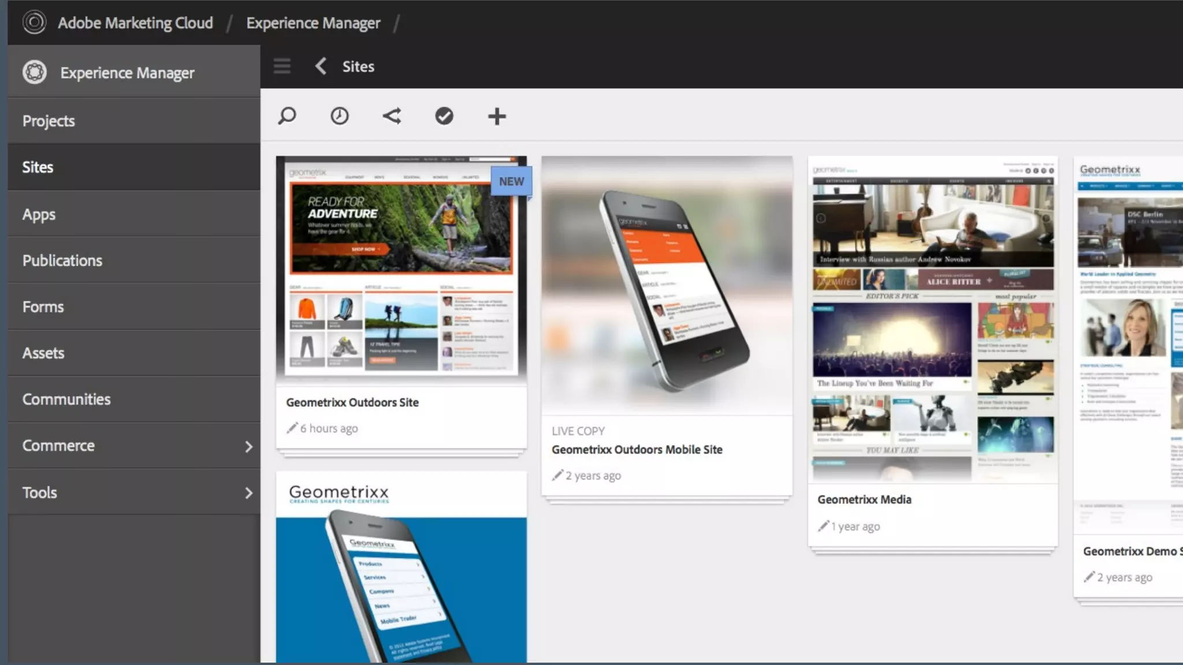Select Assets in side navigation
The width and height of the screenshot is (1183, 665).
pos(43,353)
